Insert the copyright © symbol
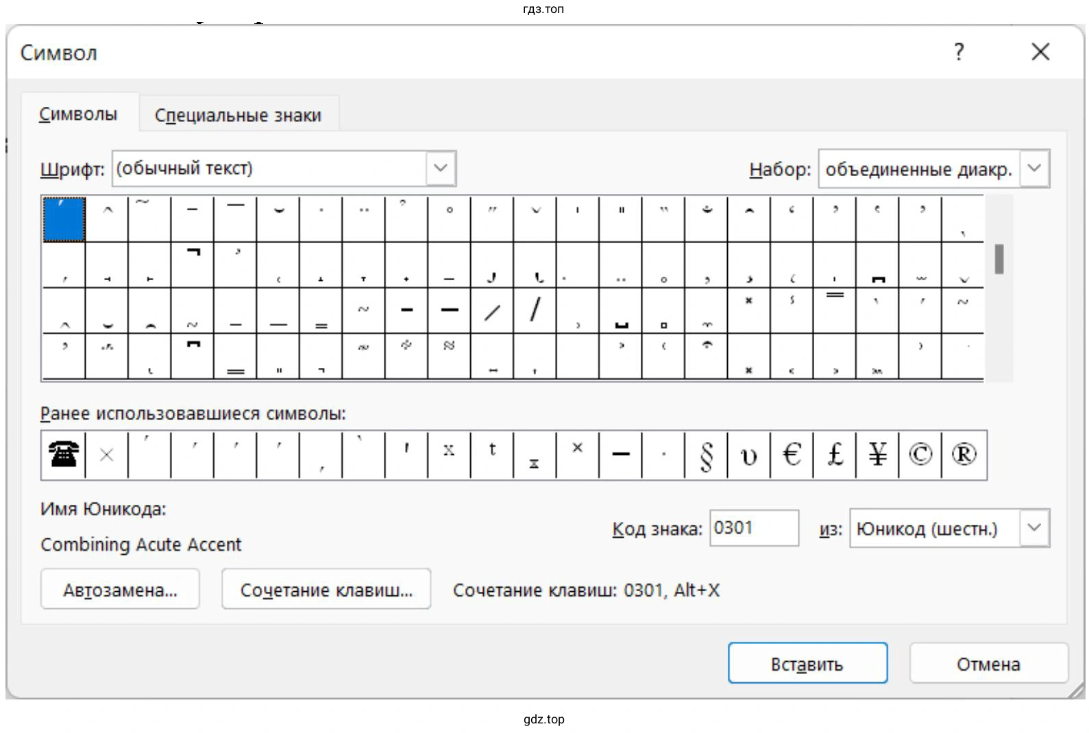Viewport: 1089px width, 733px height. point(920,454)
